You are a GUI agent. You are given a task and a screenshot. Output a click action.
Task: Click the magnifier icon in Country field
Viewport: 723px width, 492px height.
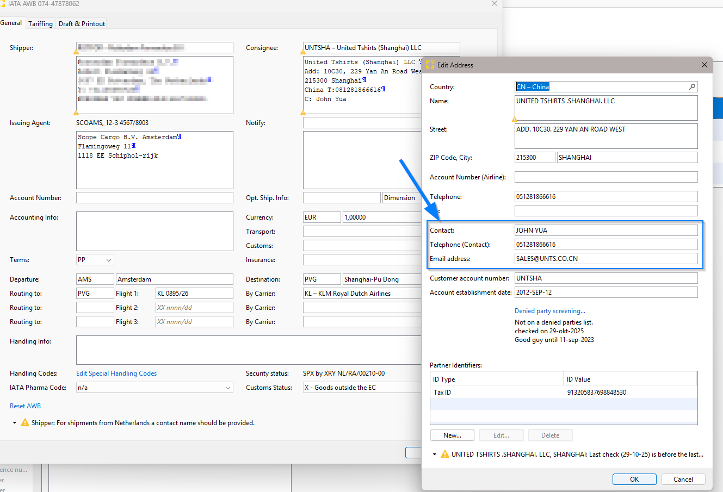[692, 87]
